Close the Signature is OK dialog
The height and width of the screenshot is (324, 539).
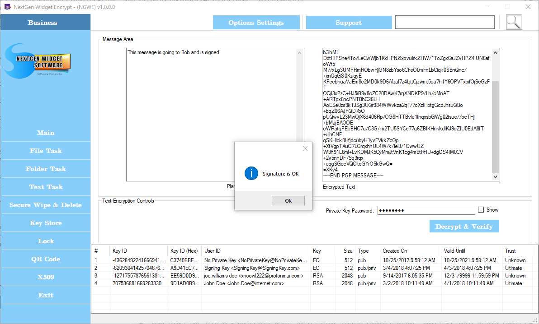305,148
